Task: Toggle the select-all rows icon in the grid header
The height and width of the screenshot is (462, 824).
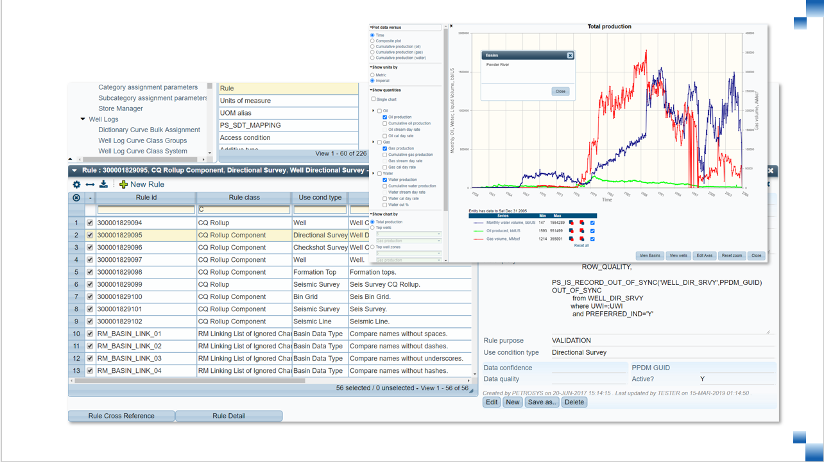Action: click(76, 197)
